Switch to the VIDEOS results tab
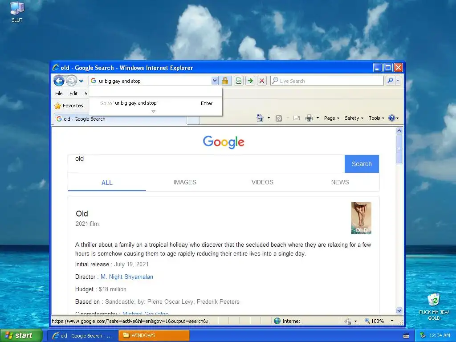The image size is (456, 342). click(262, 182)
